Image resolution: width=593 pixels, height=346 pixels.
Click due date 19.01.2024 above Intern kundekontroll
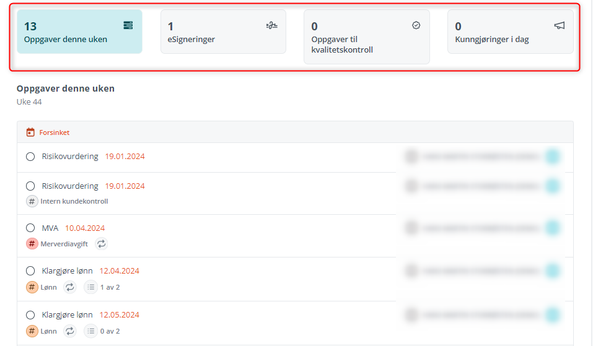pyautogui.click(x=125, y=186)
